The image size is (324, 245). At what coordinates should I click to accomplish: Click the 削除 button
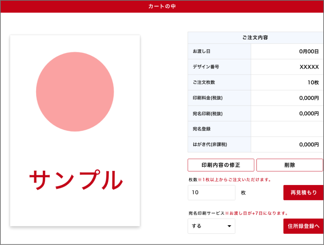click(290, 165)
